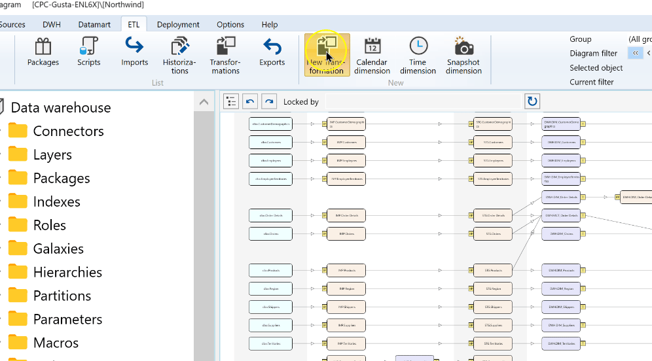
Task: Click the T badge on DWH.DIM_Customers node
Action: [583, 142]
